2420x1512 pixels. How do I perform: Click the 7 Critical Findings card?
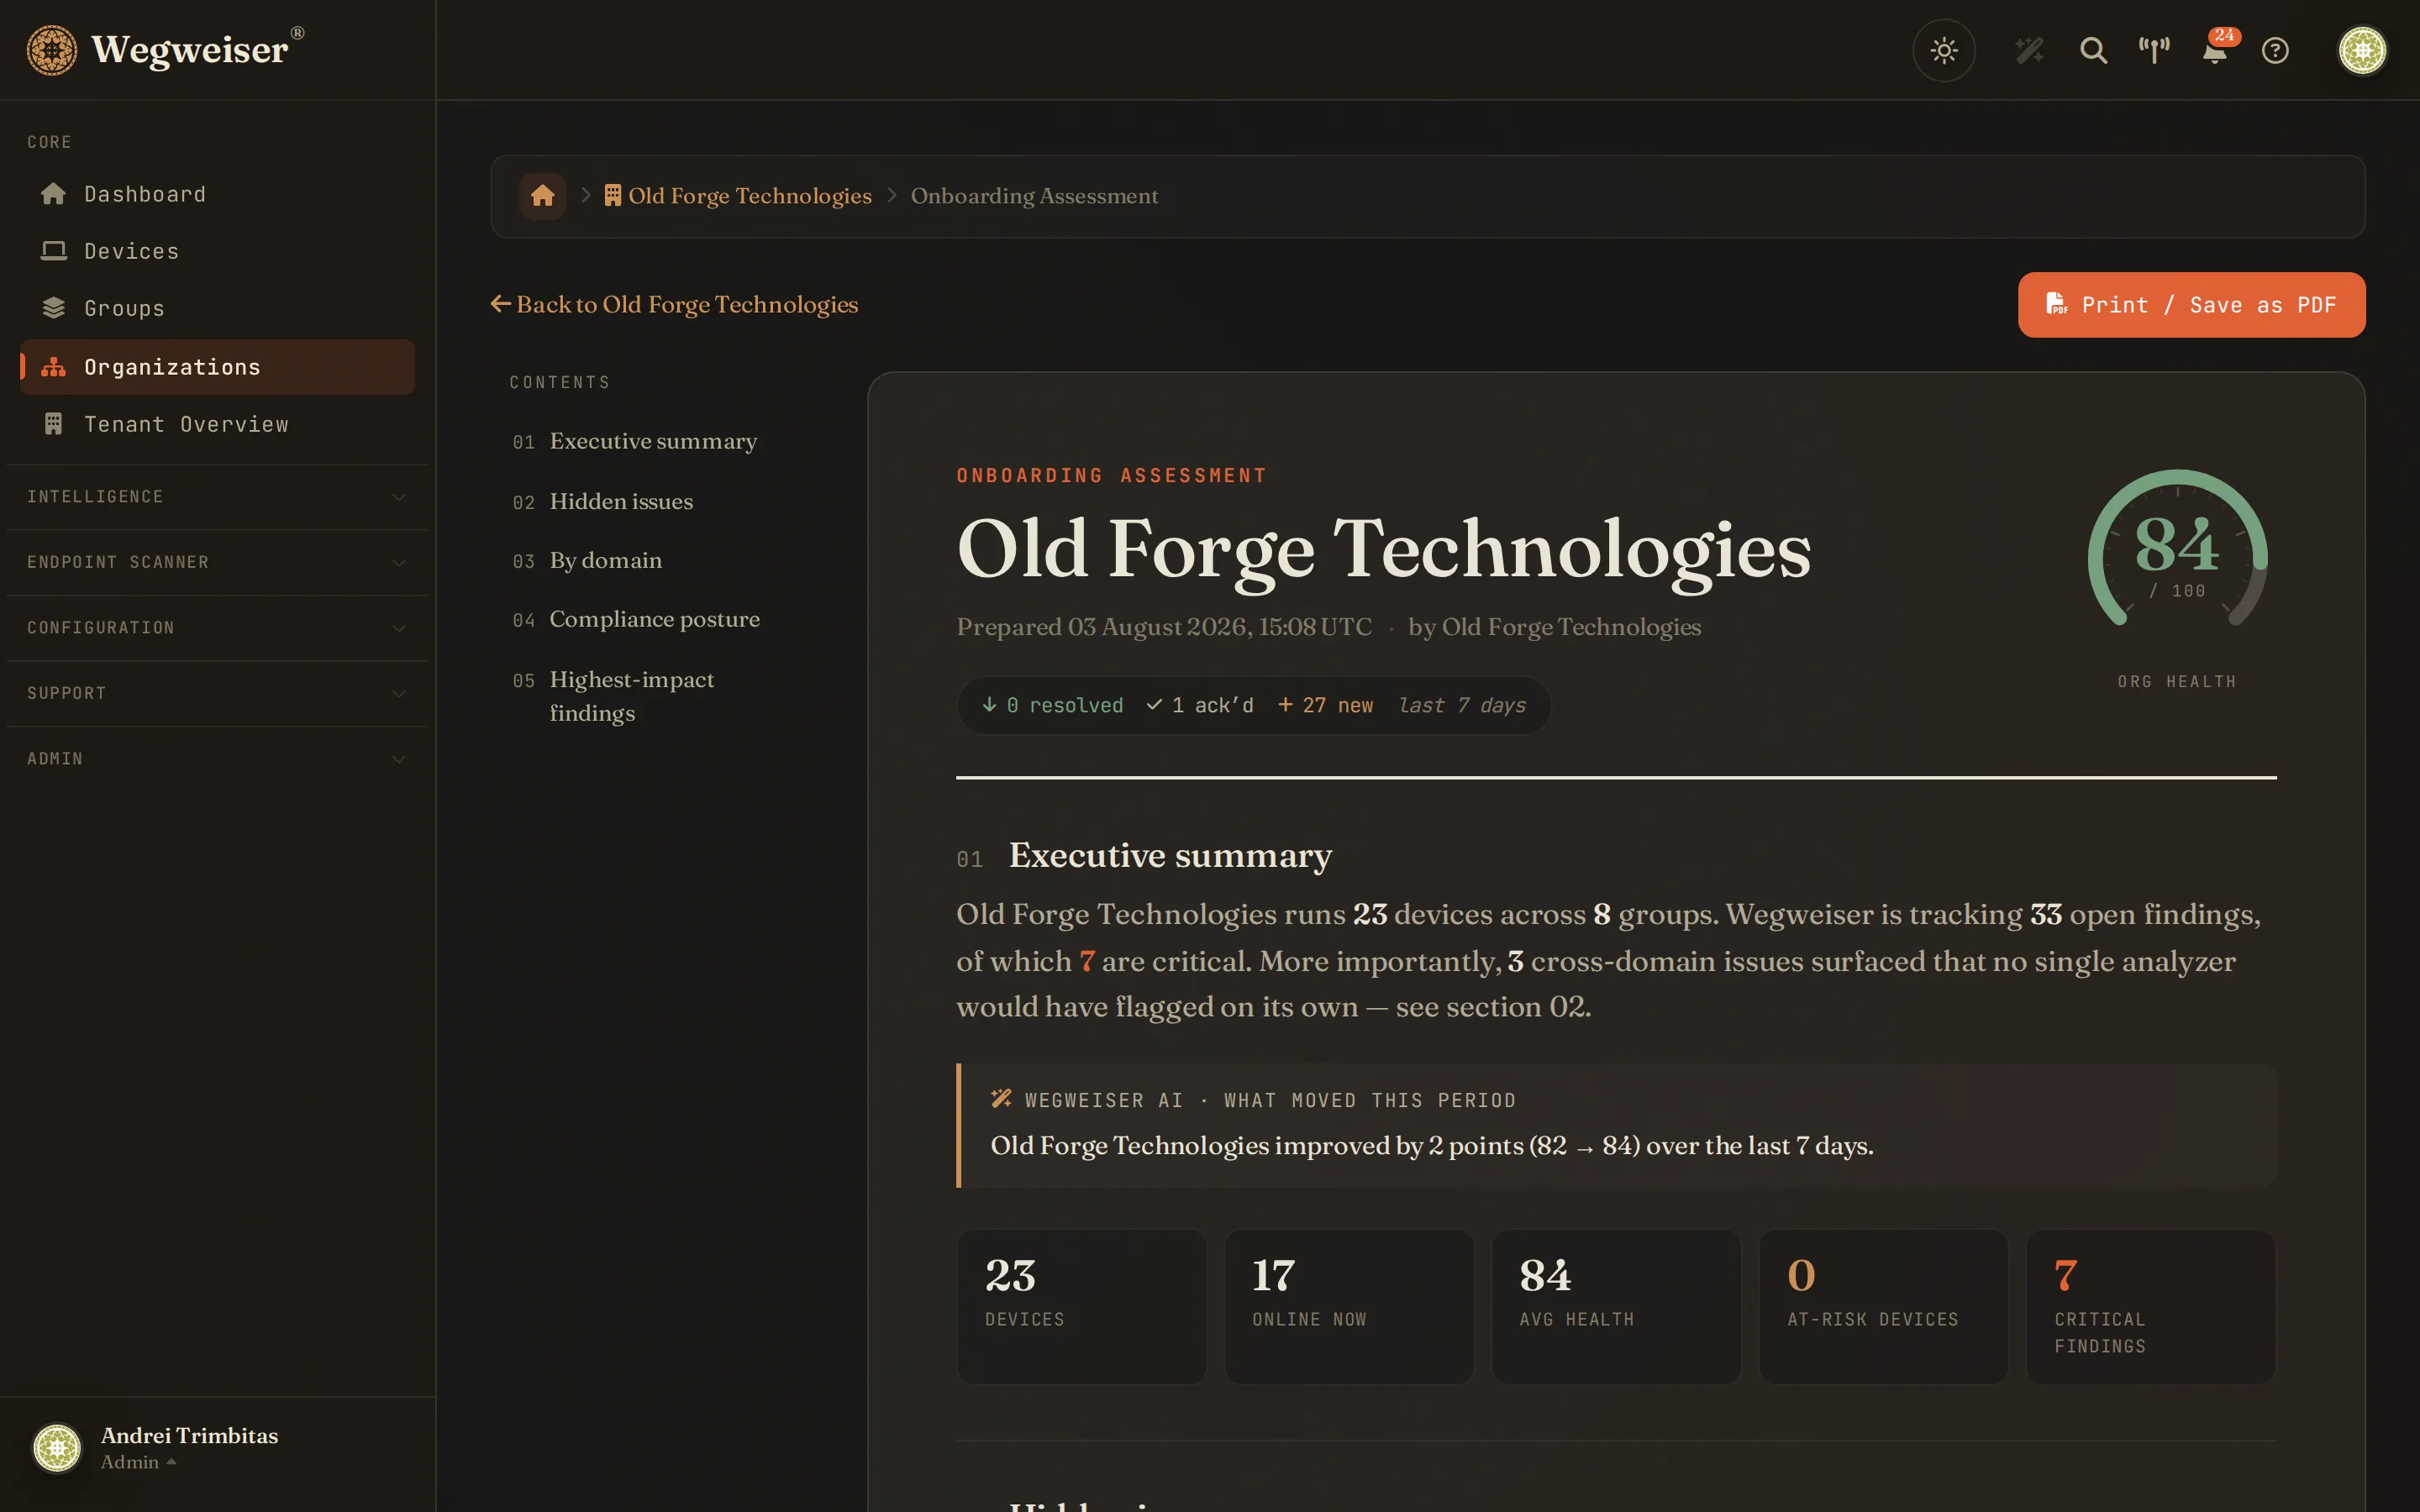(x=2151, y=1307)
